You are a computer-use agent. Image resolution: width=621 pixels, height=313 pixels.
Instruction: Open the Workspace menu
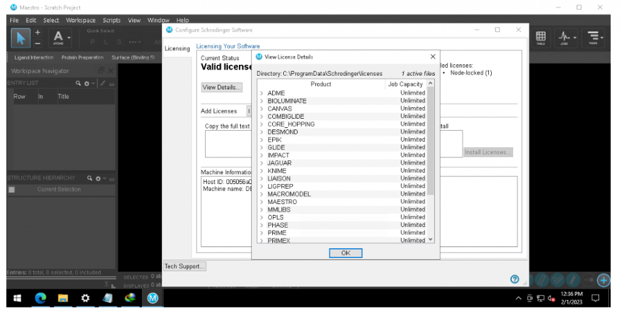[81, 20]
